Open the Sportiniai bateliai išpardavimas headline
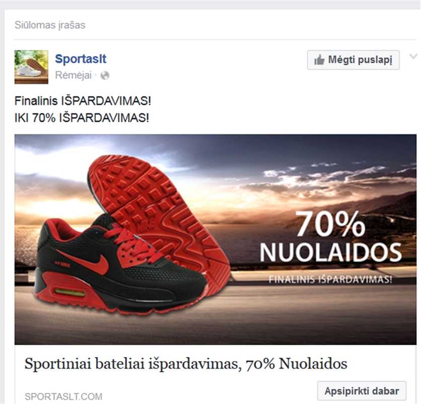Image resolution: width=421 pixels, height=404 pixels. pos(186,364)
